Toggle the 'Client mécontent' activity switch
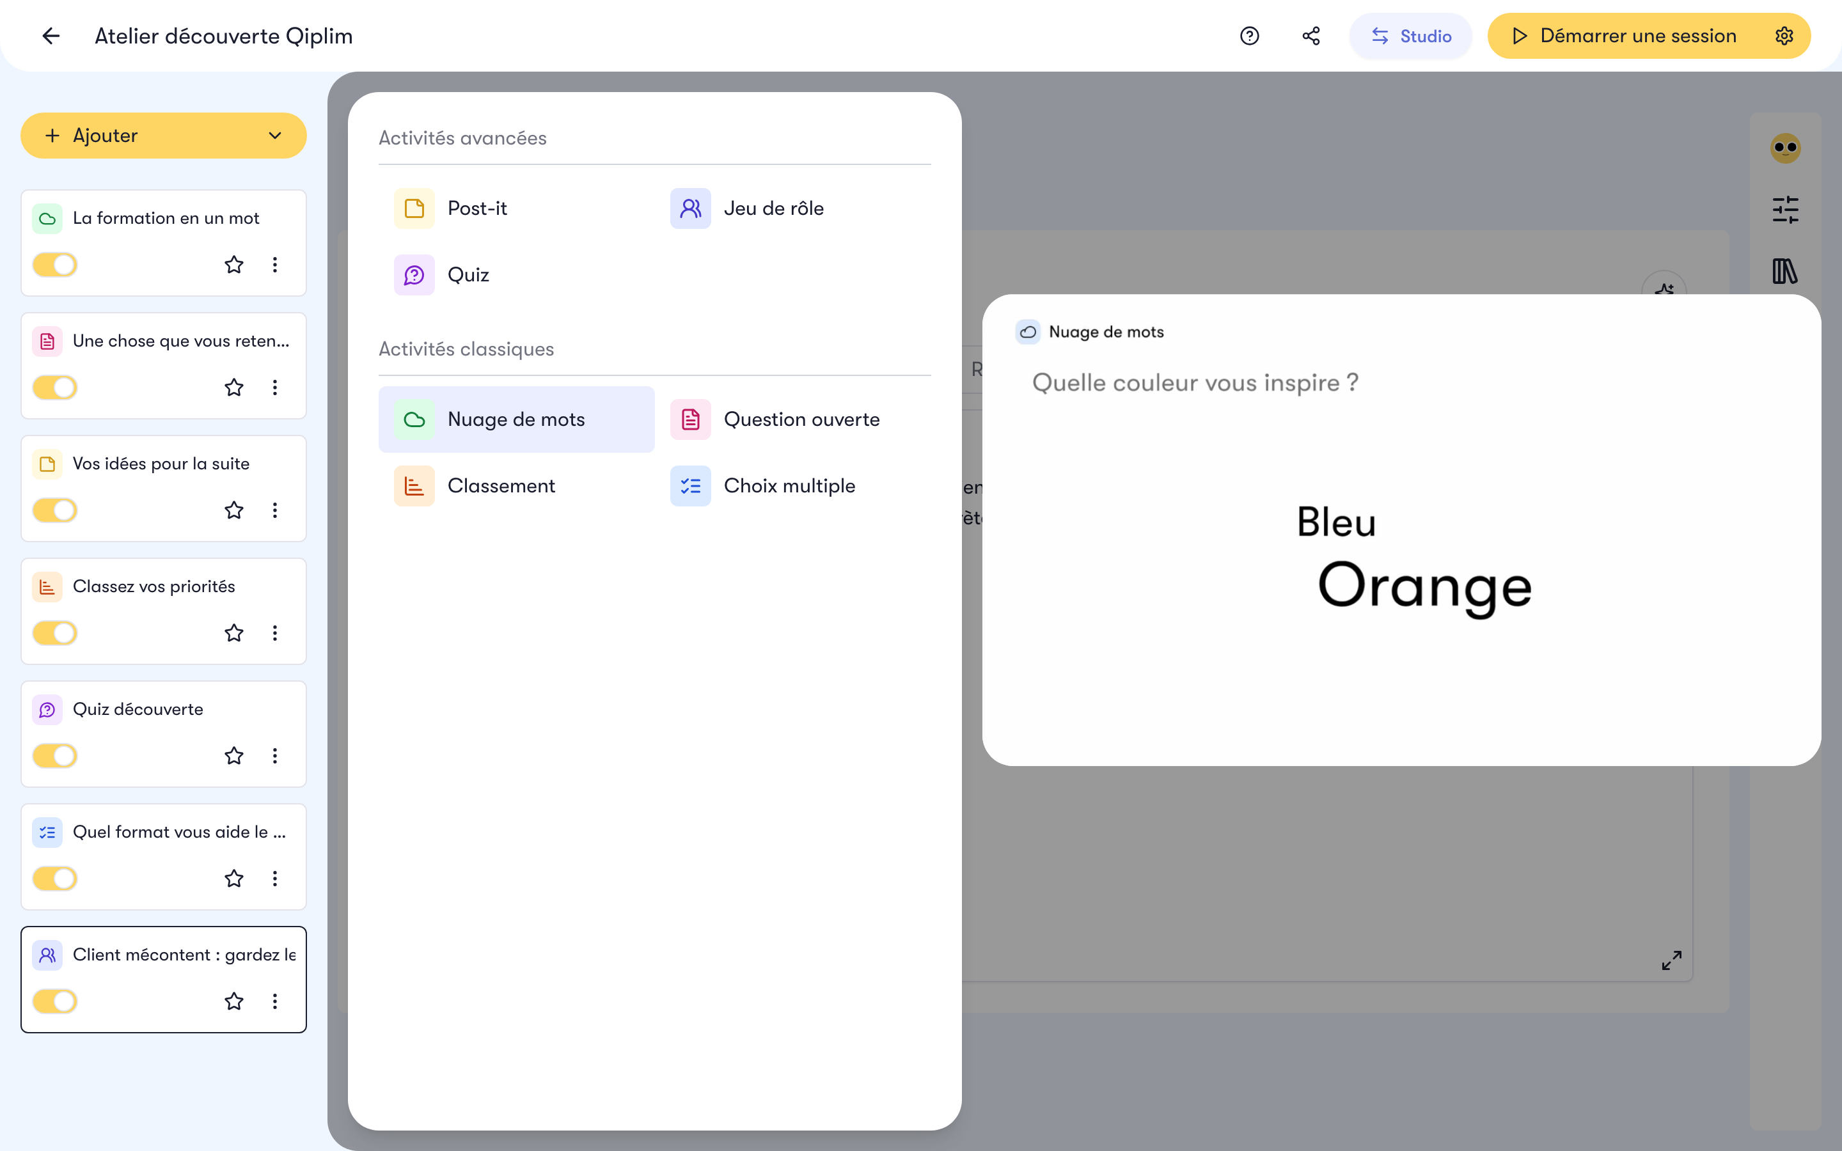Screen dimensions: 1842x1151 (x=55, y=1001)
